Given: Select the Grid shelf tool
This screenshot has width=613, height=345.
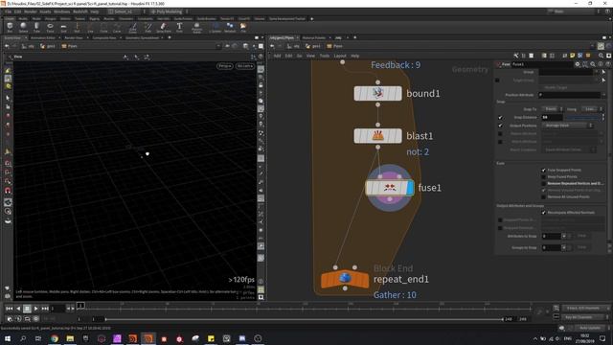Looking at the screenshot, I should pyautogui.click(x=63, y=27).
